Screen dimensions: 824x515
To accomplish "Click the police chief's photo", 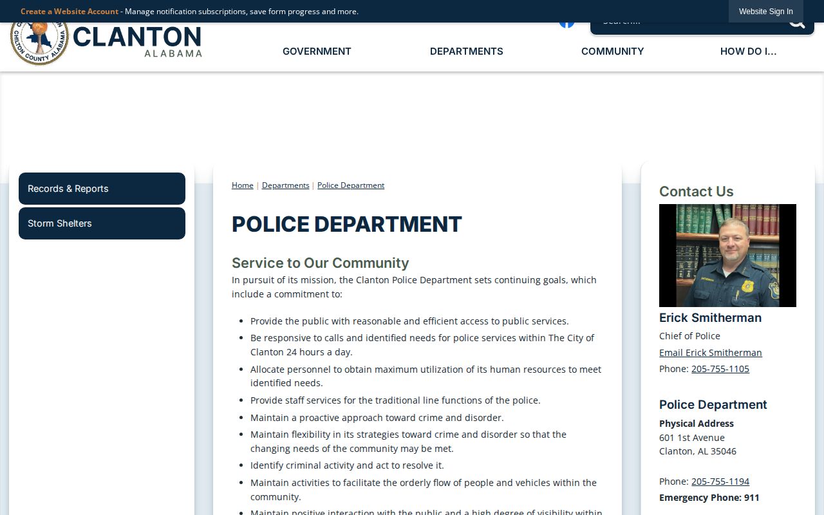I will tap(727, 256).
